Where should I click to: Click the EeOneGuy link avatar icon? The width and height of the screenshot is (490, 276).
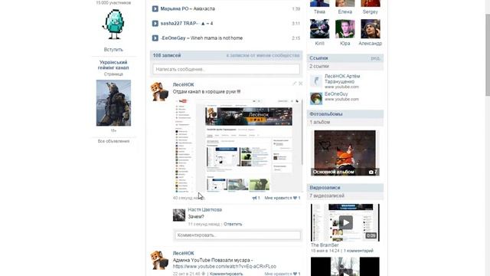316,98
